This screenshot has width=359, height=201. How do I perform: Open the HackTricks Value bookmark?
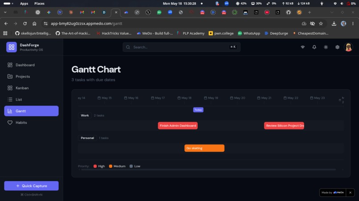pos(114,33)
